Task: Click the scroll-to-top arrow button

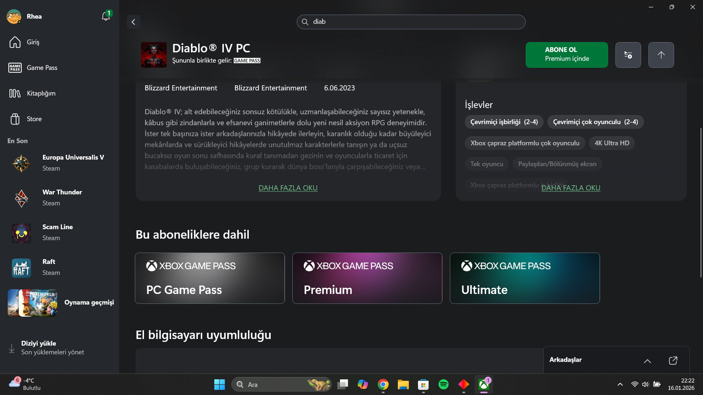Action: [661, 55]
